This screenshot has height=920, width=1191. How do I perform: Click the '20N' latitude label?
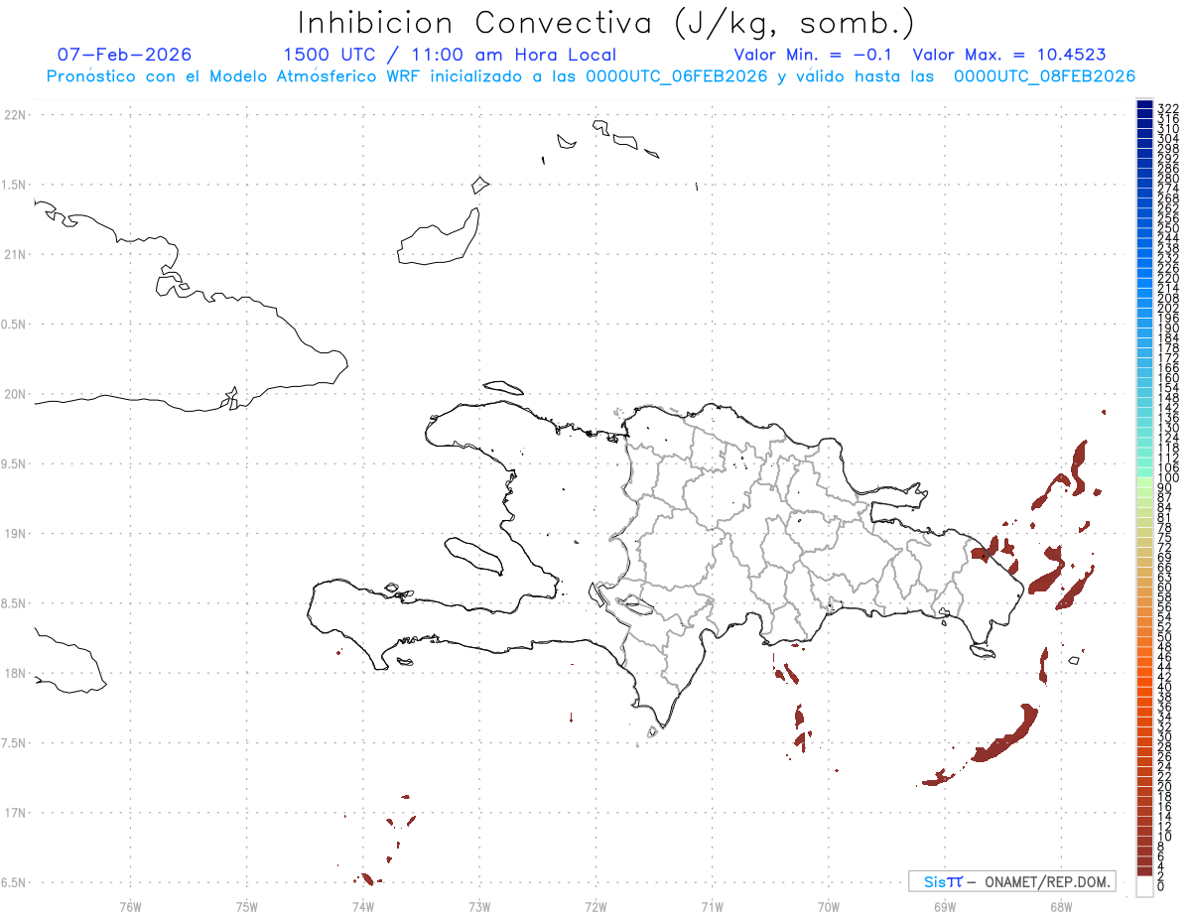(15, 394)
